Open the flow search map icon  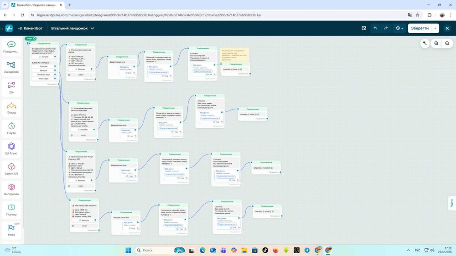363,28
